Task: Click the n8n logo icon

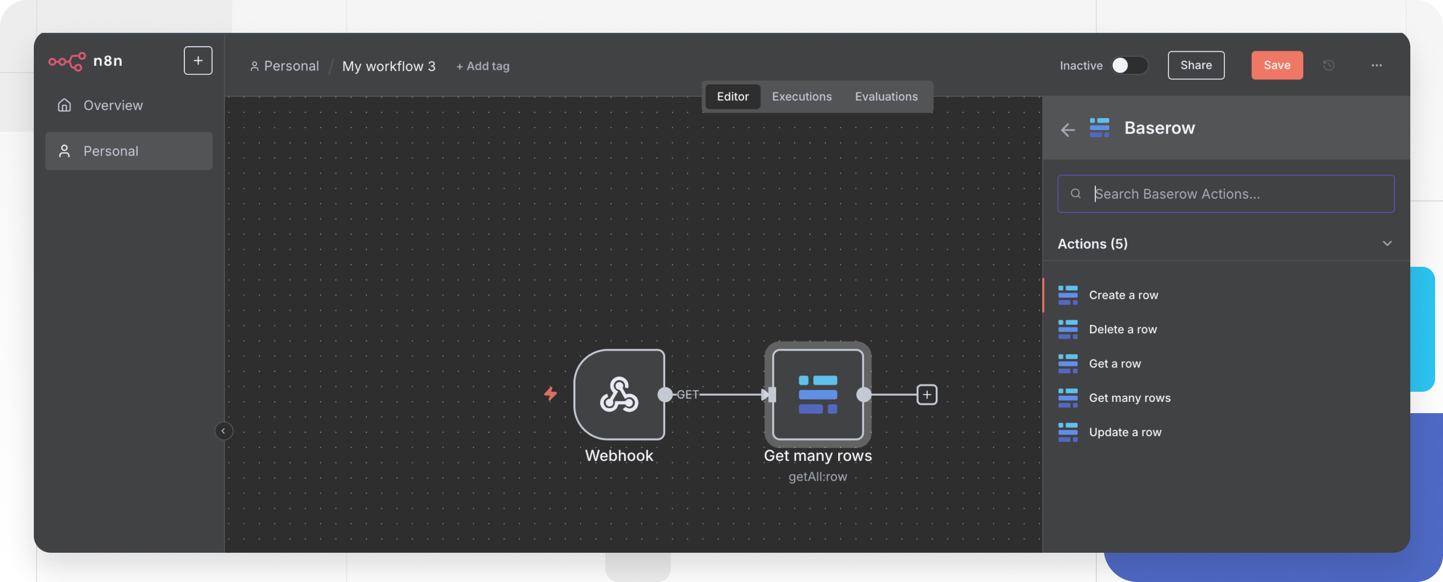Action: 67,61
